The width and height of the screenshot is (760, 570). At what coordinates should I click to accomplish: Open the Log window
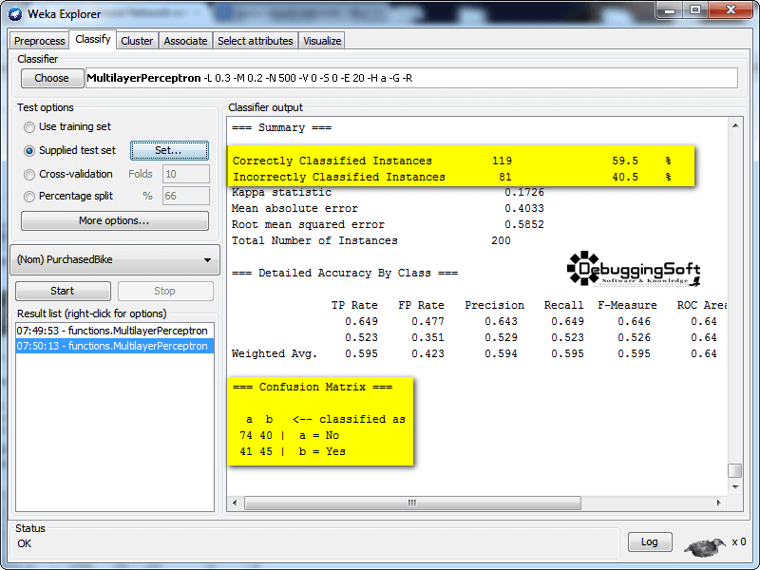point(650,541)
